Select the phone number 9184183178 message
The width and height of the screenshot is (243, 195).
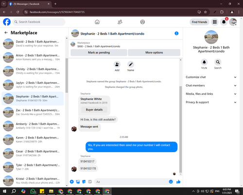88,169
